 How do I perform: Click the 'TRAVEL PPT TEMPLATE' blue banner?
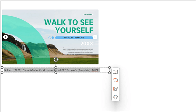point(74,38)
